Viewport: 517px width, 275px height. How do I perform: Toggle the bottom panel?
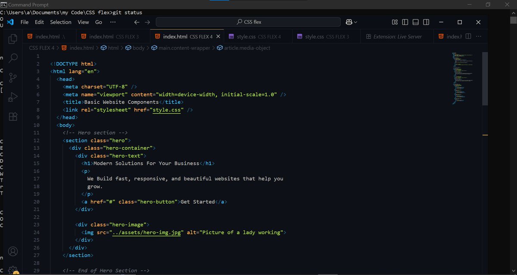pyautogui.click(x=415, y=22)
